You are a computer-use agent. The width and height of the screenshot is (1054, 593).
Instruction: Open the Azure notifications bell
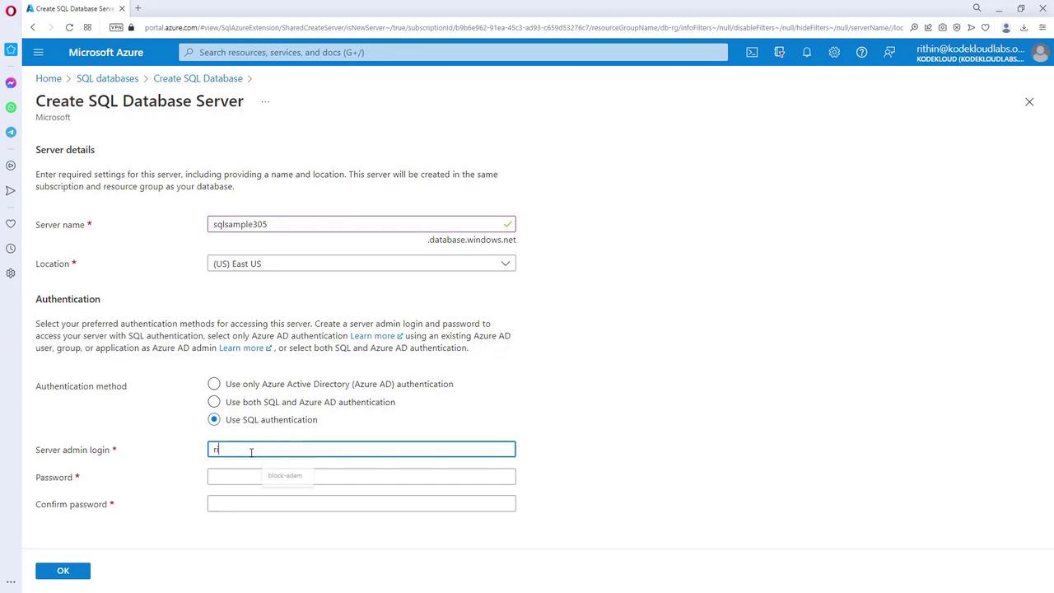807,52
